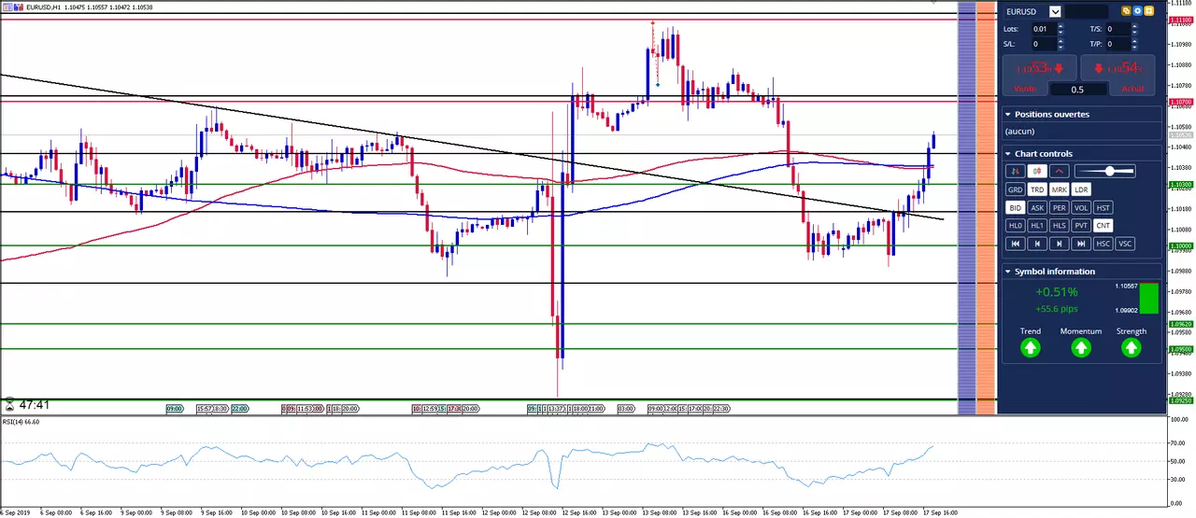The image size is (1196, 518).
Task: Click the Strength up arrow indicator
Action: 1131,348
